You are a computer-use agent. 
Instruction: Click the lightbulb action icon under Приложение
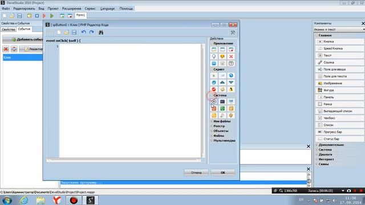point(214,56)
